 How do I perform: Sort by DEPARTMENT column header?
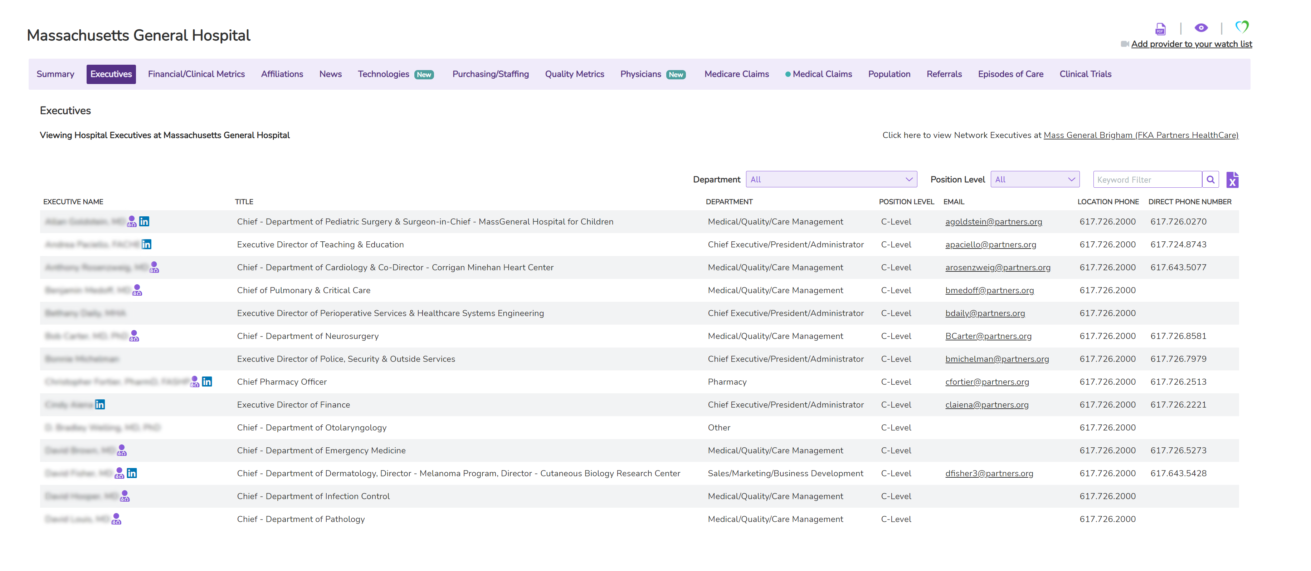click(729, 202)
